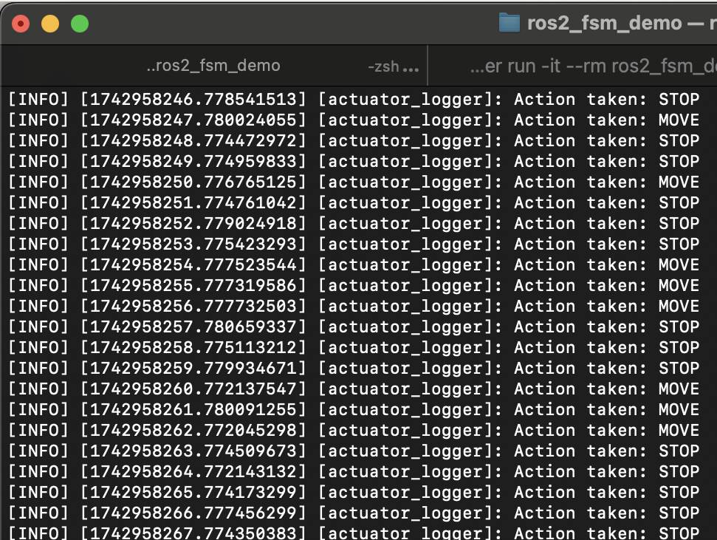717x540 pixels.
Task: Click the green maximize window button
Action: pyautogui.click(x=80, y=24)
